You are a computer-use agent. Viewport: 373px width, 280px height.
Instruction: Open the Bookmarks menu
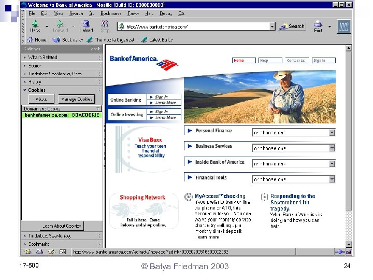pos(111,13)
